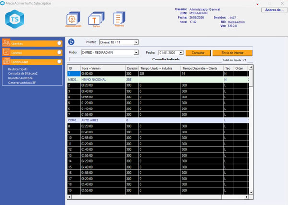The image size is (288, 205).
Task: Open the Fecha date picker dropdown
Action: click(x=181, y=52)
